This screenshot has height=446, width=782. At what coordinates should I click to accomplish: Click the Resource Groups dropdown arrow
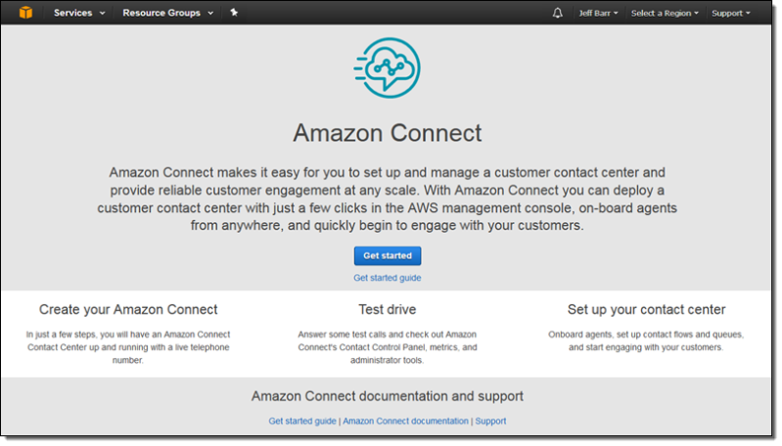(x=210, y=14)
